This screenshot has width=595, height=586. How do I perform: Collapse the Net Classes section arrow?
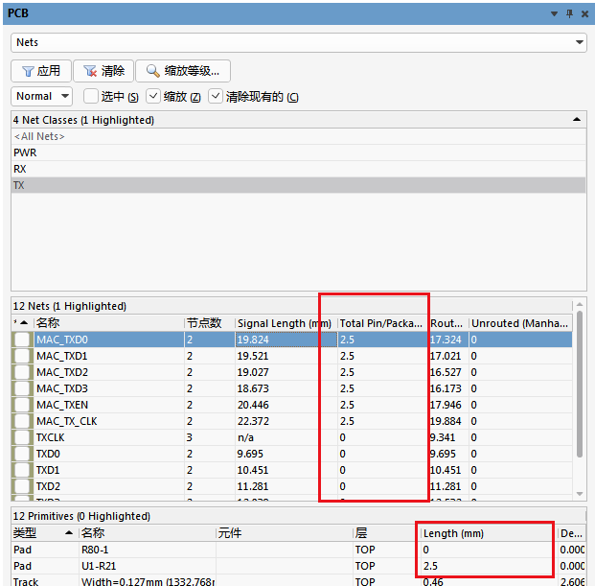577,120
